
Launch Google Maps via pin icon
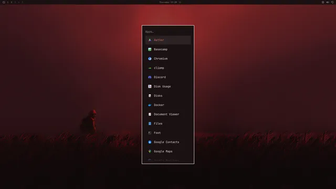click(150, 151)
